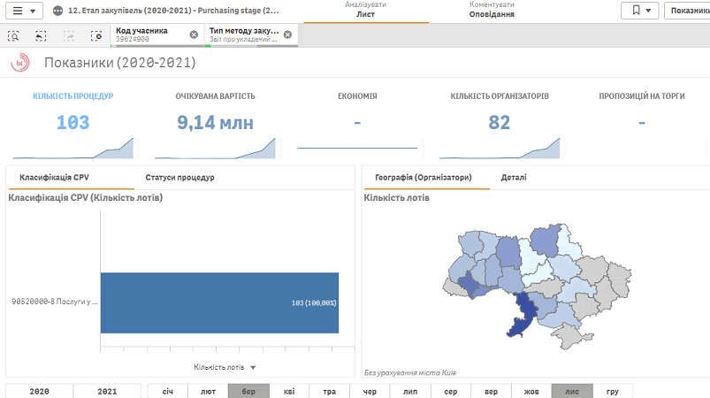Filter by month січ
Screen dimensions: 710x398
pyautogui.click(x=167, y=391)
